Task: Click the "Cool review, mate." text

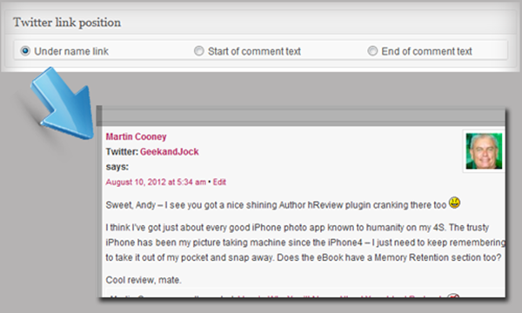Action: pyautogui.click(x=144, y=280)
